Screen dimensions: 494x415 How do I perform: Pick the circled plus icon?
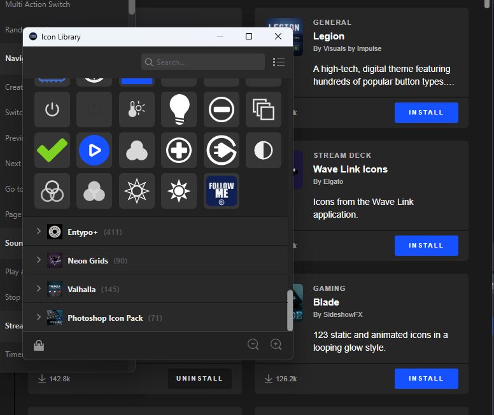pyautogui.click(x=179, y=150)
